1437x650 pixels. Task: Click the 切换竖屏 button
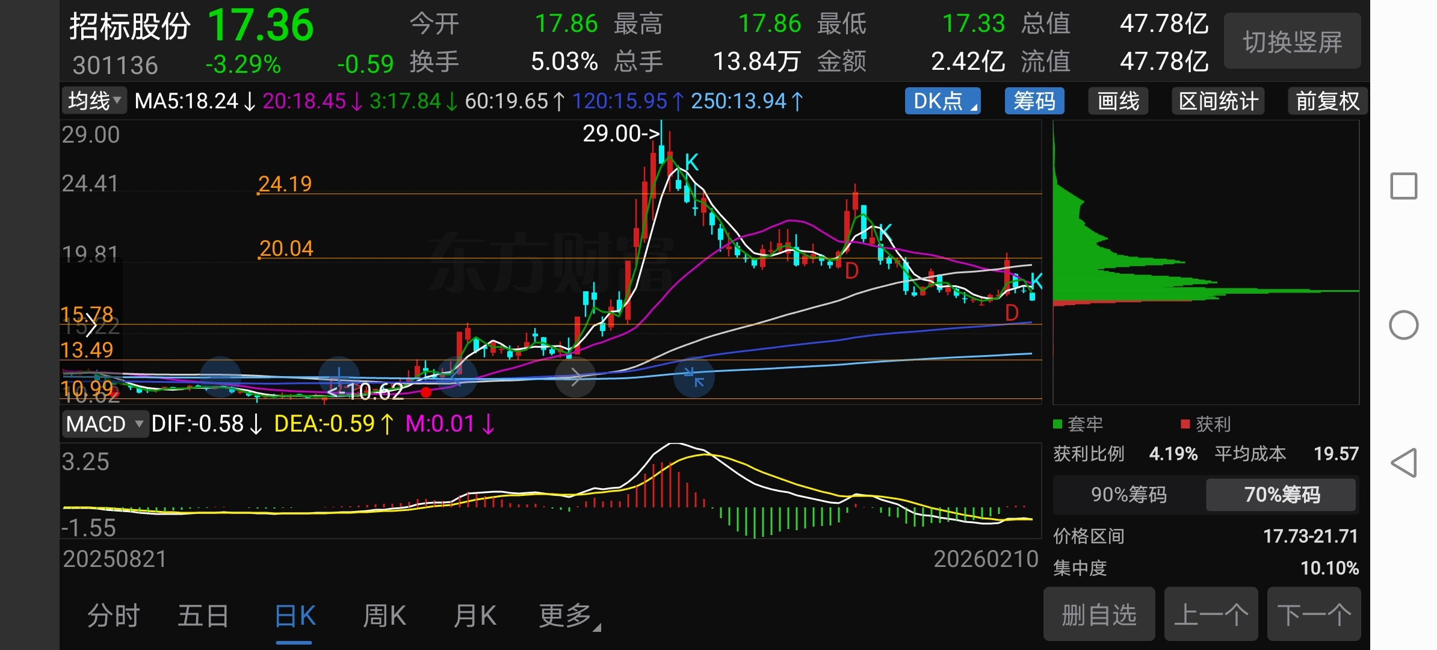tap(1292, 42)
